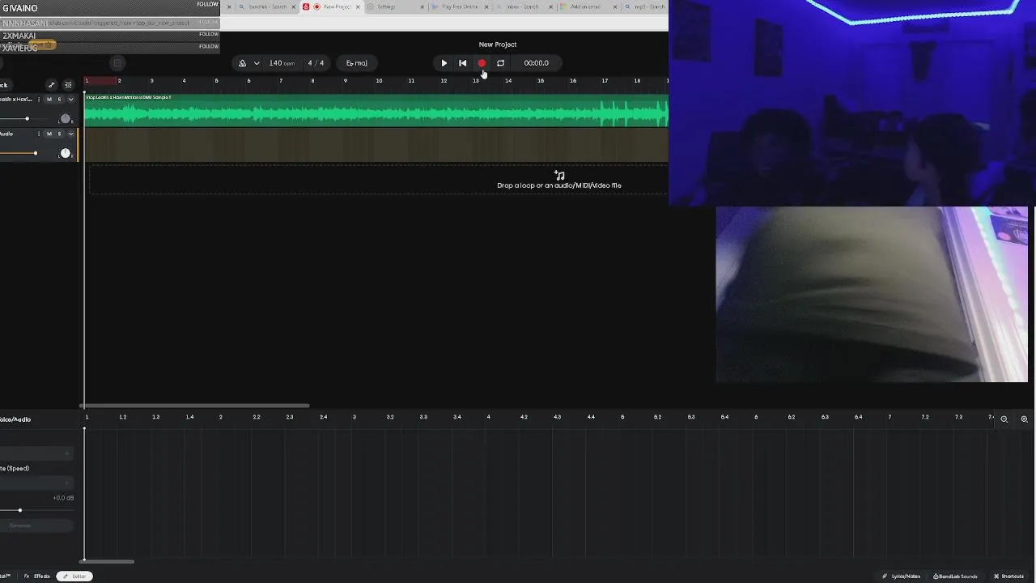Mute the first audio track

coord(49,100)
